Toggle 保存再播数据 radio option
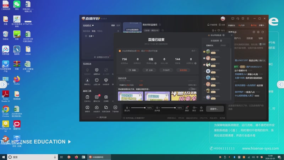The width and height of the screenshot is (284, 160). 209,35
